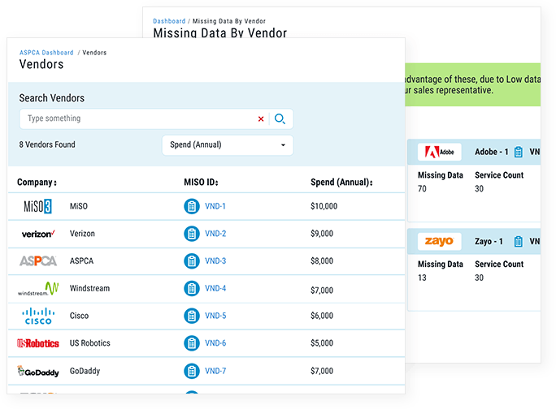
Task: Open the VND-3 link
Action: [215, 261]
